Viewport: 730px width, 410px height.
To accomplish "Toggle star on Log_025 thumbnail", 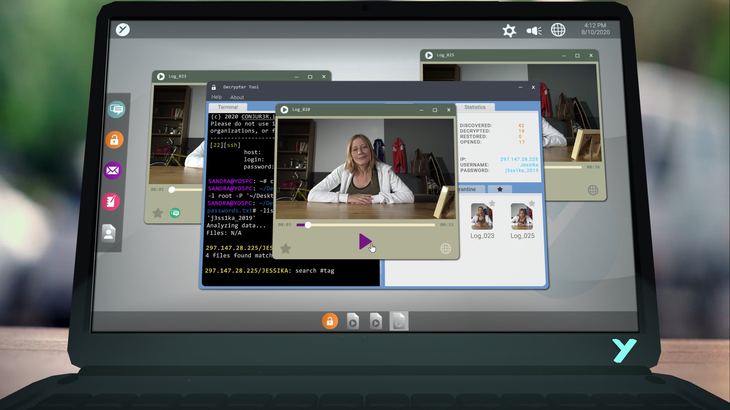I will [x=532, y=203].
